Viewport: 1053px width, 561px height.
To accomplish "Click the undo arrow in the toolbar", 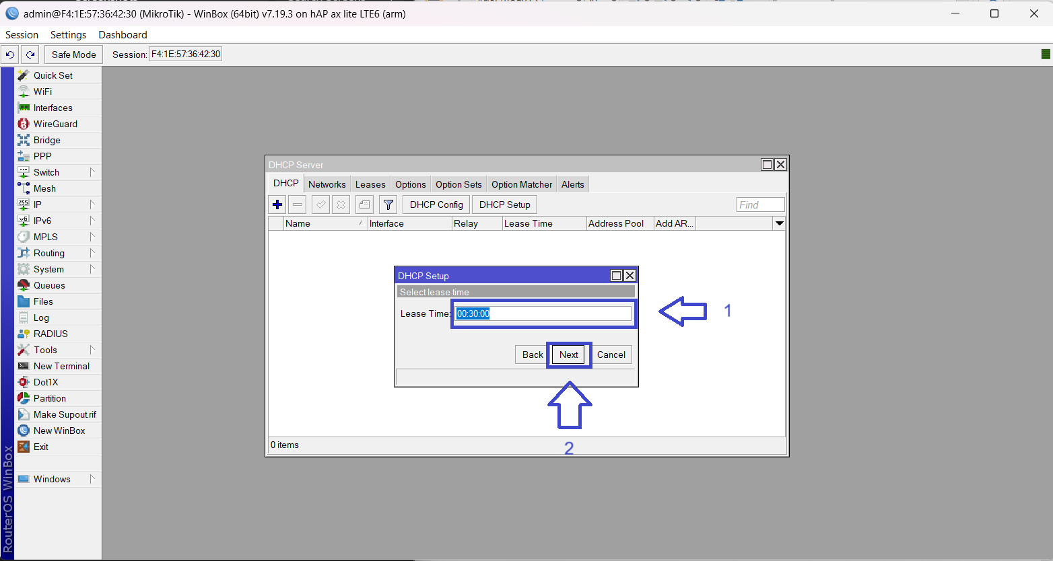I will pyautogui.click(x=10, y=54).
